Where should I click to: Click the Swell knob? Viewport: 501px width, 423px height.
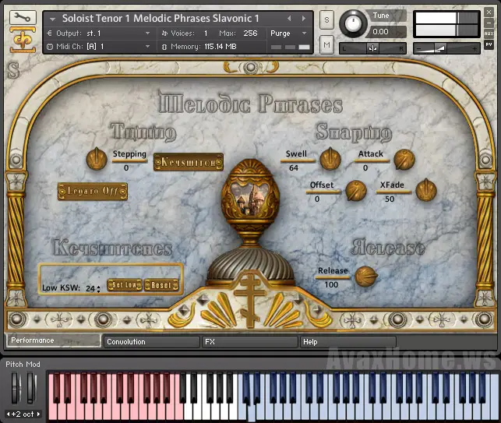coord(330,158)
